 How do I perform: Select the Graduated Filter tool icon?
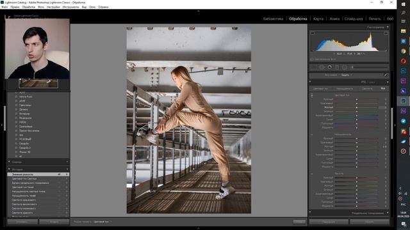pos(337,67)
